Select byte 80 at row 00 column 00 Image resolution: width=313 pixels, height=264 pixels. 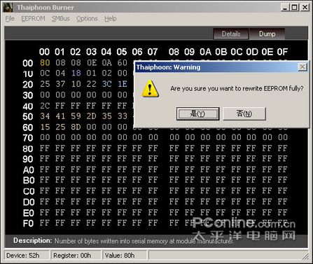click(x=45, y=62)
